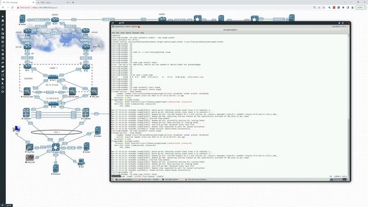Click the edit icon in the pc10 window title
This screenshot has width=368, height=207.
click(x=113, y=23)
